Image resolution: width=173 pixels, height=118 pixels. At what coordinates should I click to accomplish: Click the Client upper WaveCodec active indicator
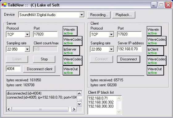157,41
